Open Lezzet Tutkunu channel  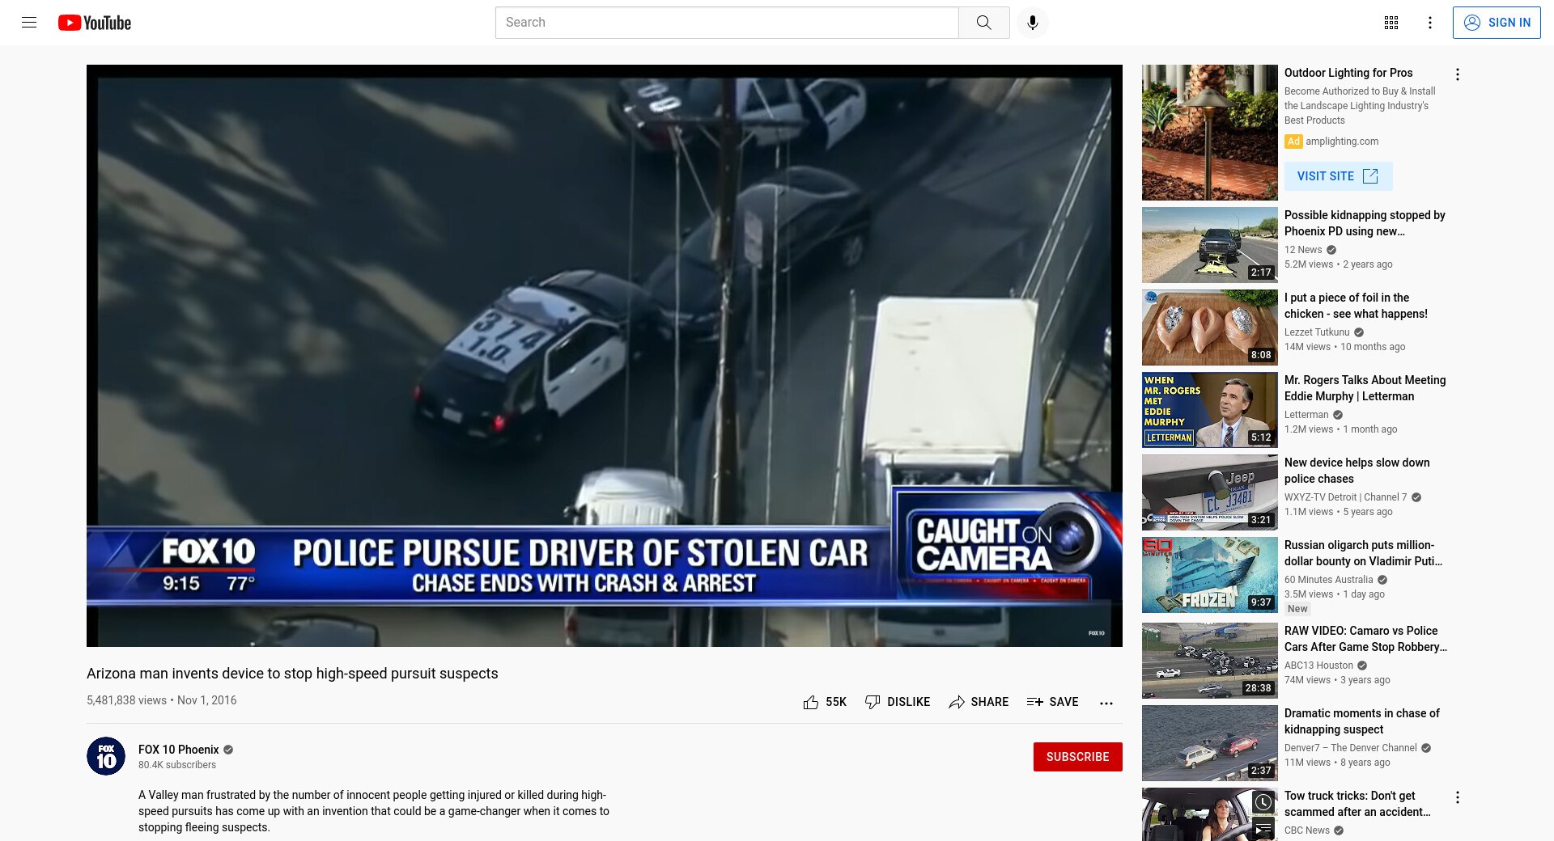[x=1317, y=332]
